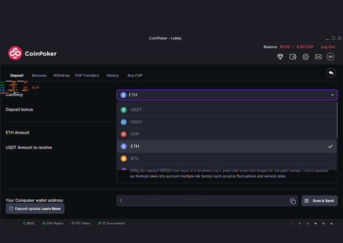
Task: Click the dropdown caret arrow
Action: click(x=332, y=95)
